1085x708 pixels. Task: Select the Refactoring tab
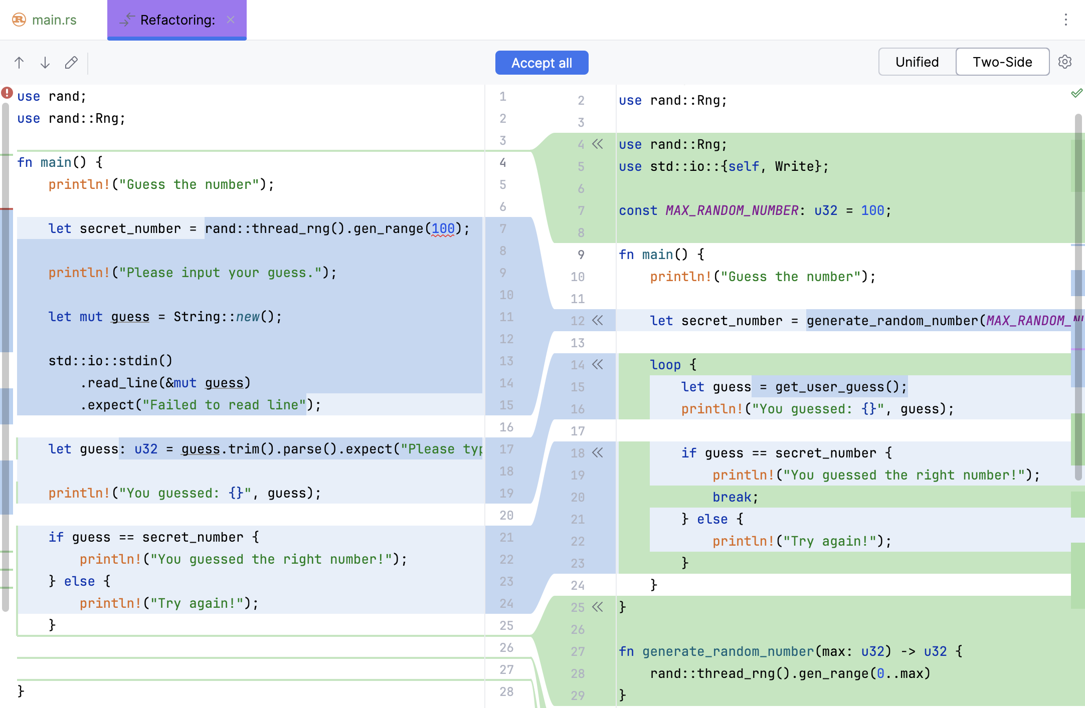(176, 20)
